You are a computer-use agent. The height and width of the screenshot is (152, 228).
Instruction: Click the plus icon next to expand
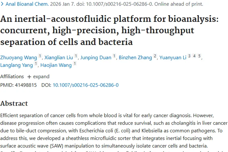point(29,77)
